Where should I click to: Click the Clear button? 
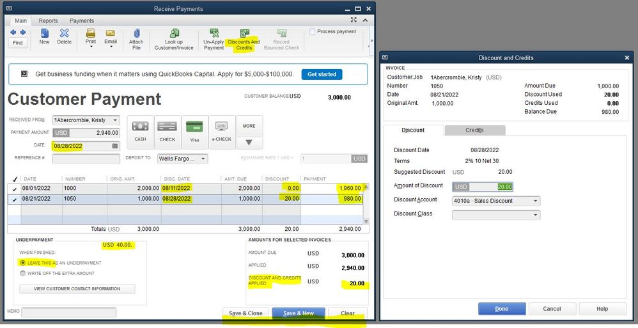(x=348, y=313)
